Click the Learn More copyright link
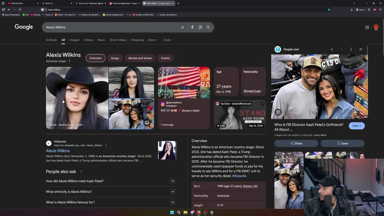The width and height of the screenshot is (384, 216). tap(320, 135)
